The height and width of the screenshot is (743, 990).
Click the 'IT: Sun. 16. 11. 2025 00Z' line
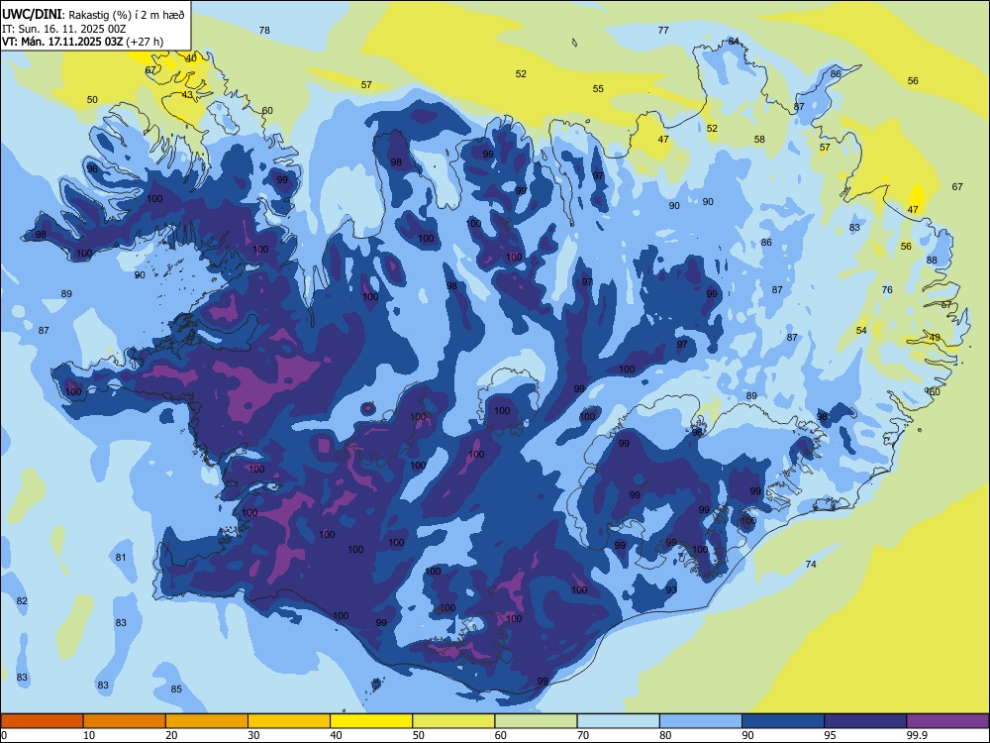(x=65, y=29)
